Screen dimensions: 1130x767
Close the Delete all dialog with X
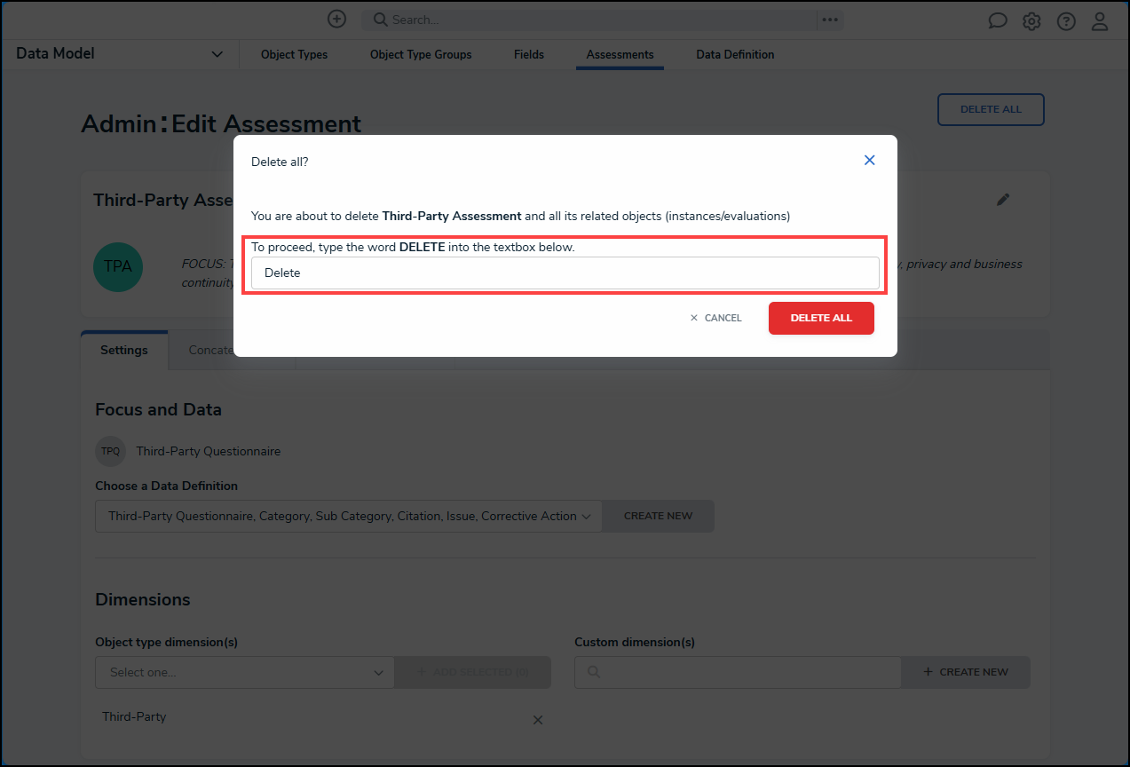coord(870,160)
